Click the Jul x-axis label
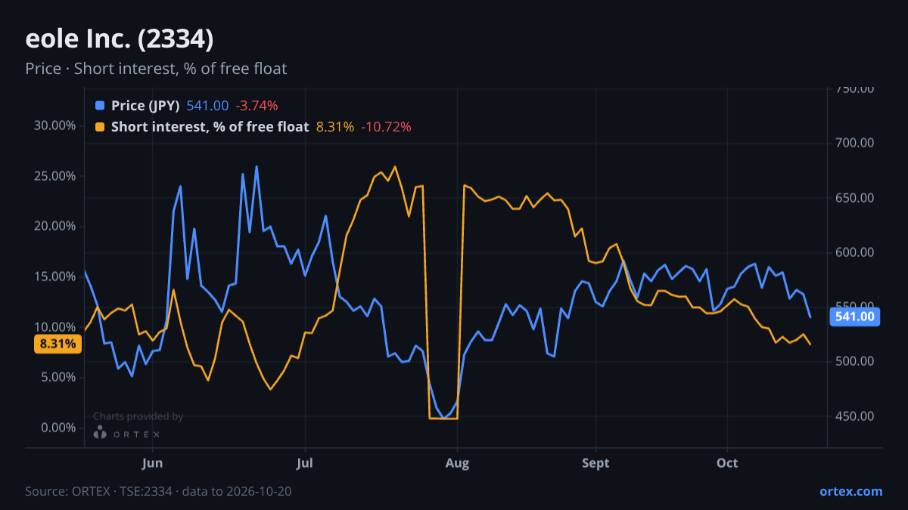This screenshot has height=510, width=908. [x=305, y=462]
